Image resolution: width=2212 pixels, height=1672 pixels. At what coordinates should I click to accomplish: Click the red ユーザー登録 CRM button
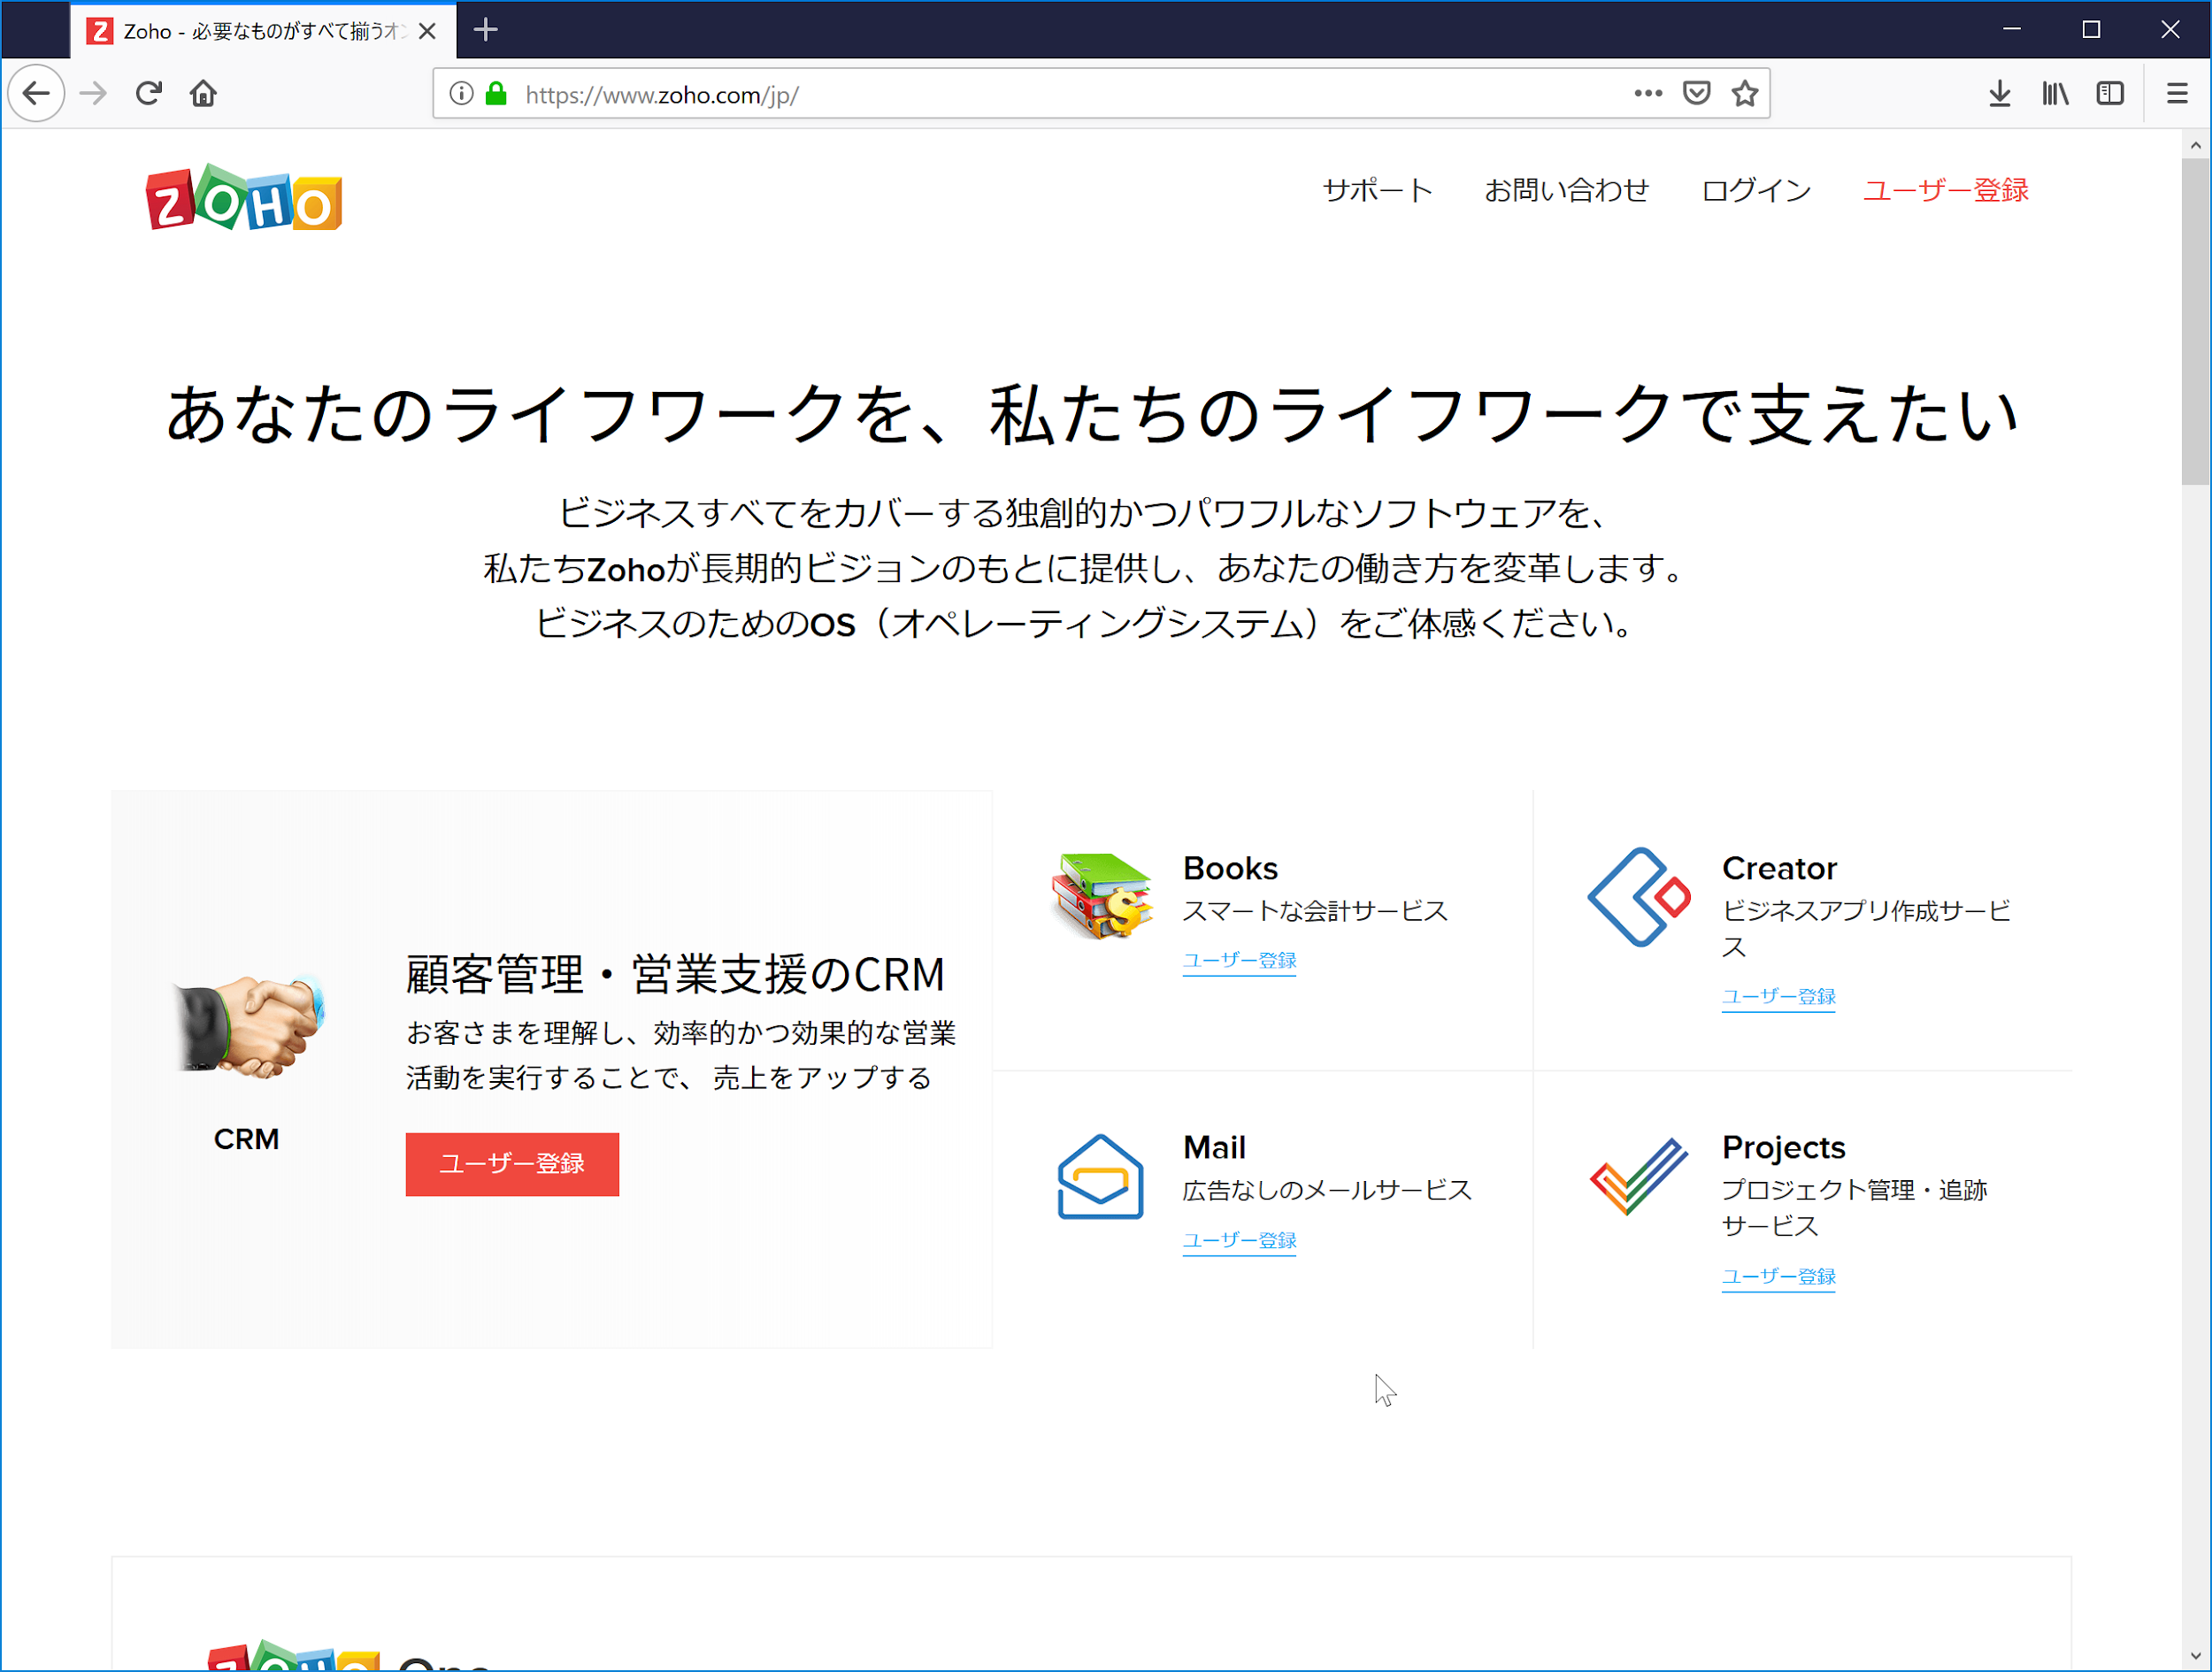point(512,1164)
